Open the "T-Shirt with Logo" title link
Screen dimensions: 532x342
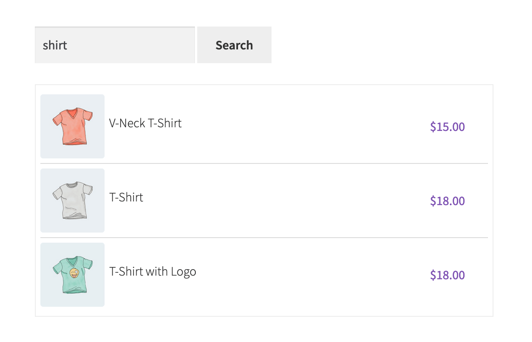tap(153, 271)
